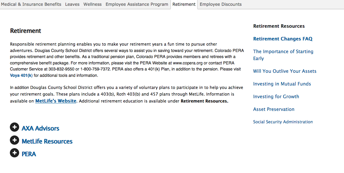The width and height of the screenshot is (344, 173).
Task: Switch to Medical & Insurance Benefits tab
Action: pos(31,4)
